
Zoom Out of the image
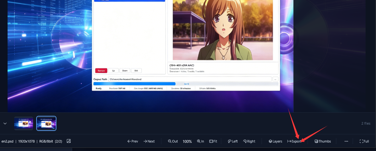point(173,141)
